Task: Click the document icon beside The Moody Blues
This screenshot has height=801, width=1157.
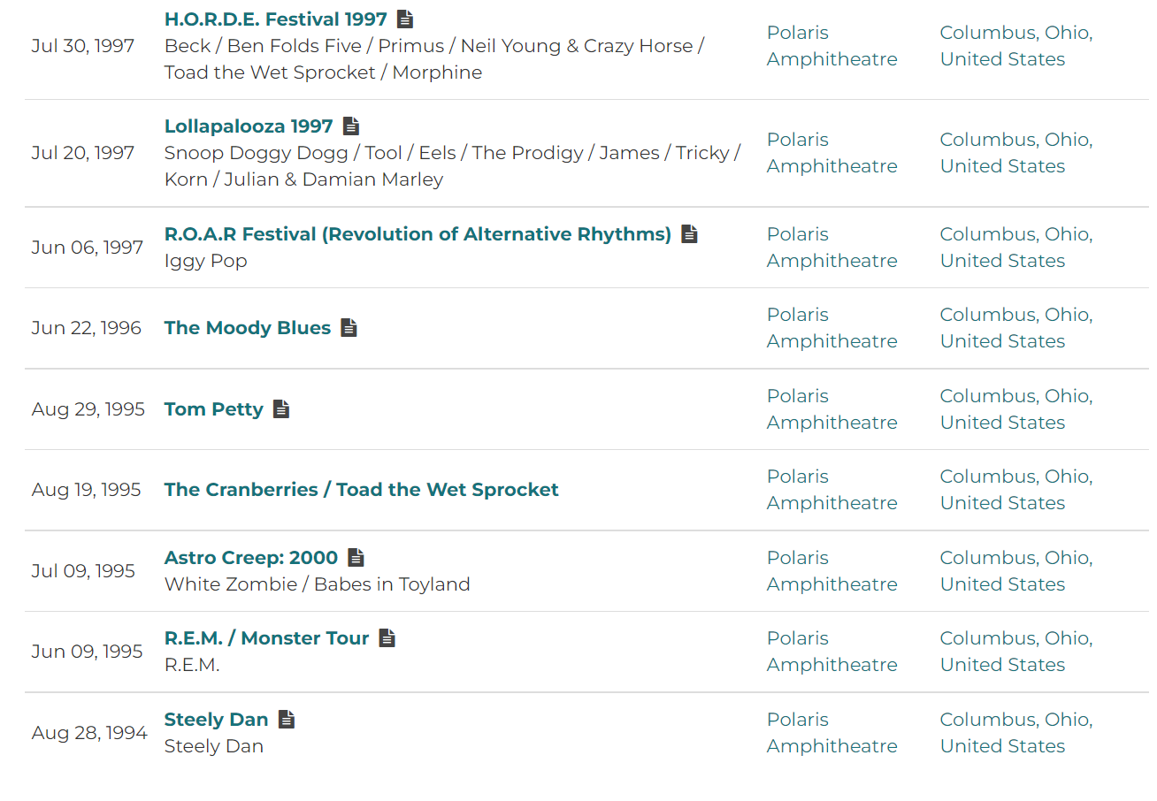Action: click(x=349, y=328)
